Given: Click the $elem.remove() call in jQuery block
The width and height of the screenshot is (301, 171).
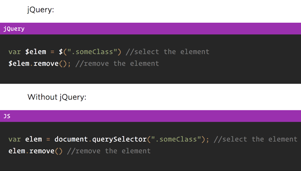Looking at the screenshot, I should (x=40, y=63).
